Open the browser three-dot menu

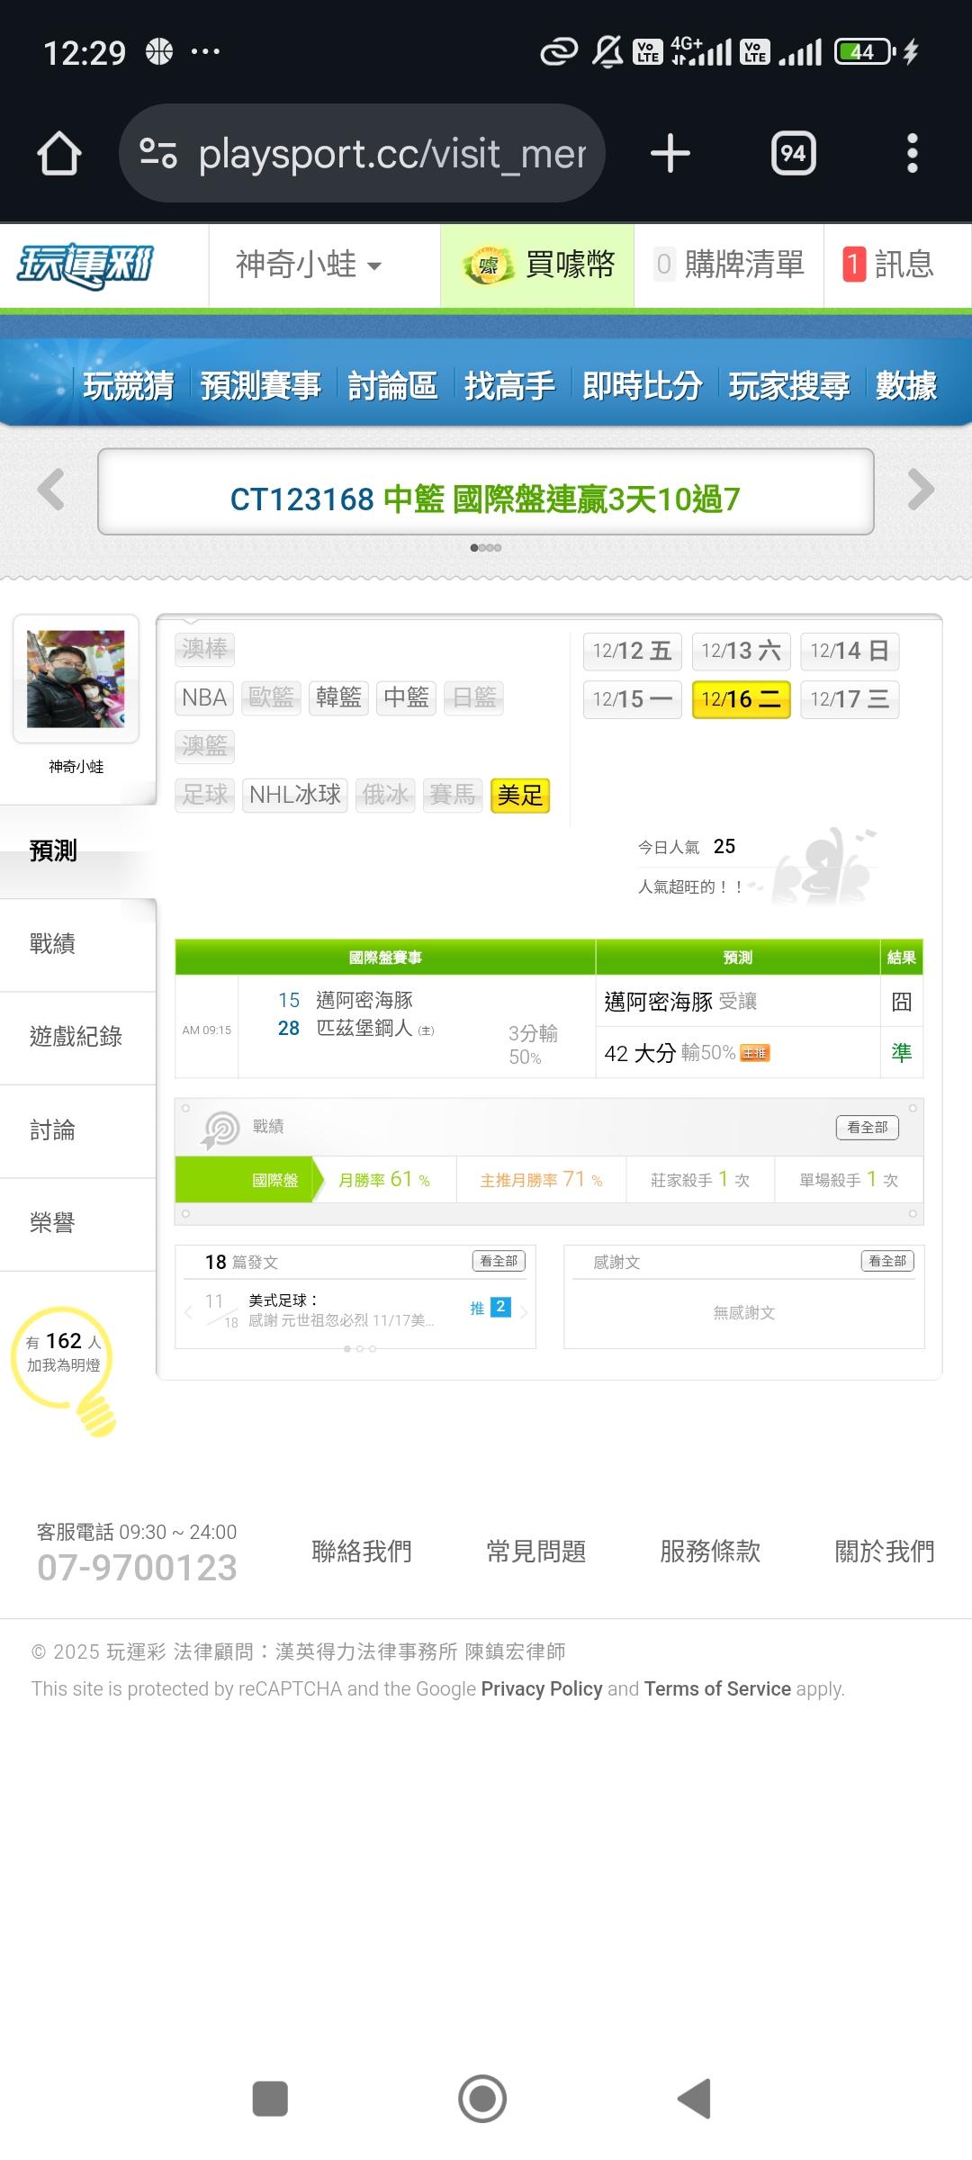(x=912, y=154)
